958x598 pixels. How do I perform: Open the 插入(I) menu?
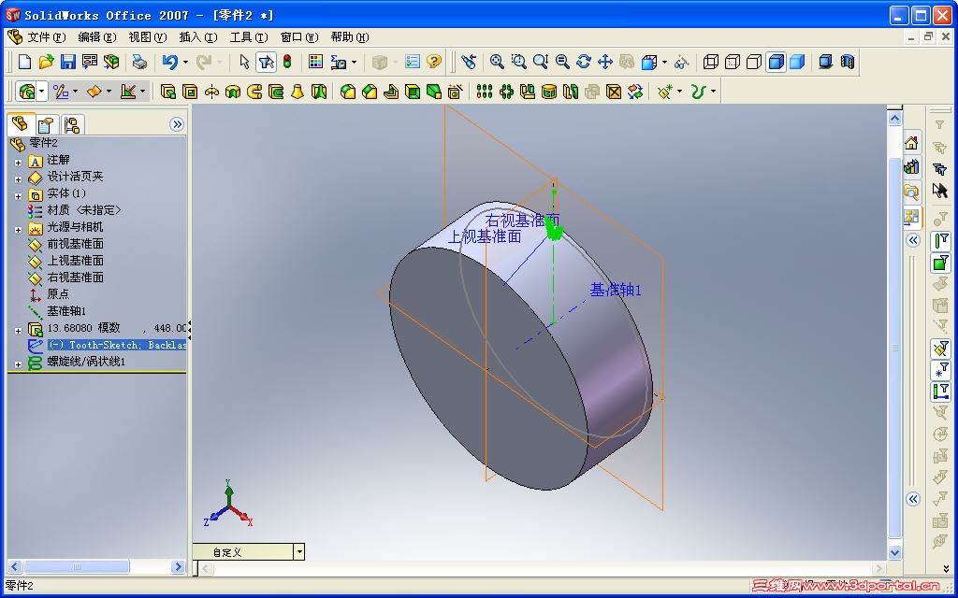198,37
